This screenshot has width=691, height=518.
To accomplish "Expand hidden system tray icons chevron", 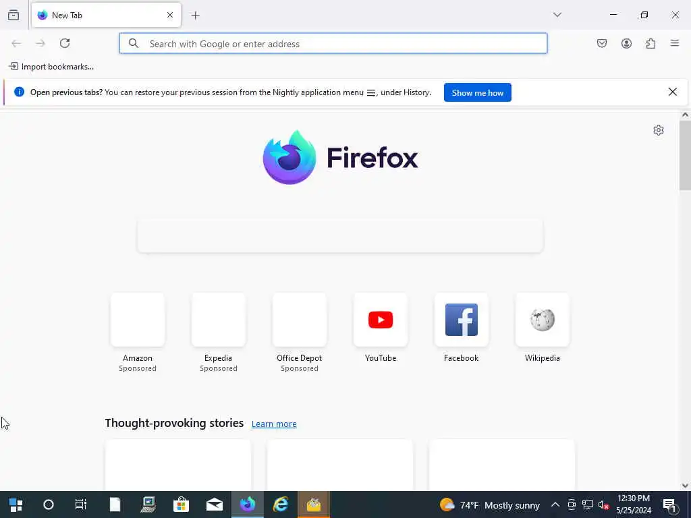I will (x=555, y=505).
